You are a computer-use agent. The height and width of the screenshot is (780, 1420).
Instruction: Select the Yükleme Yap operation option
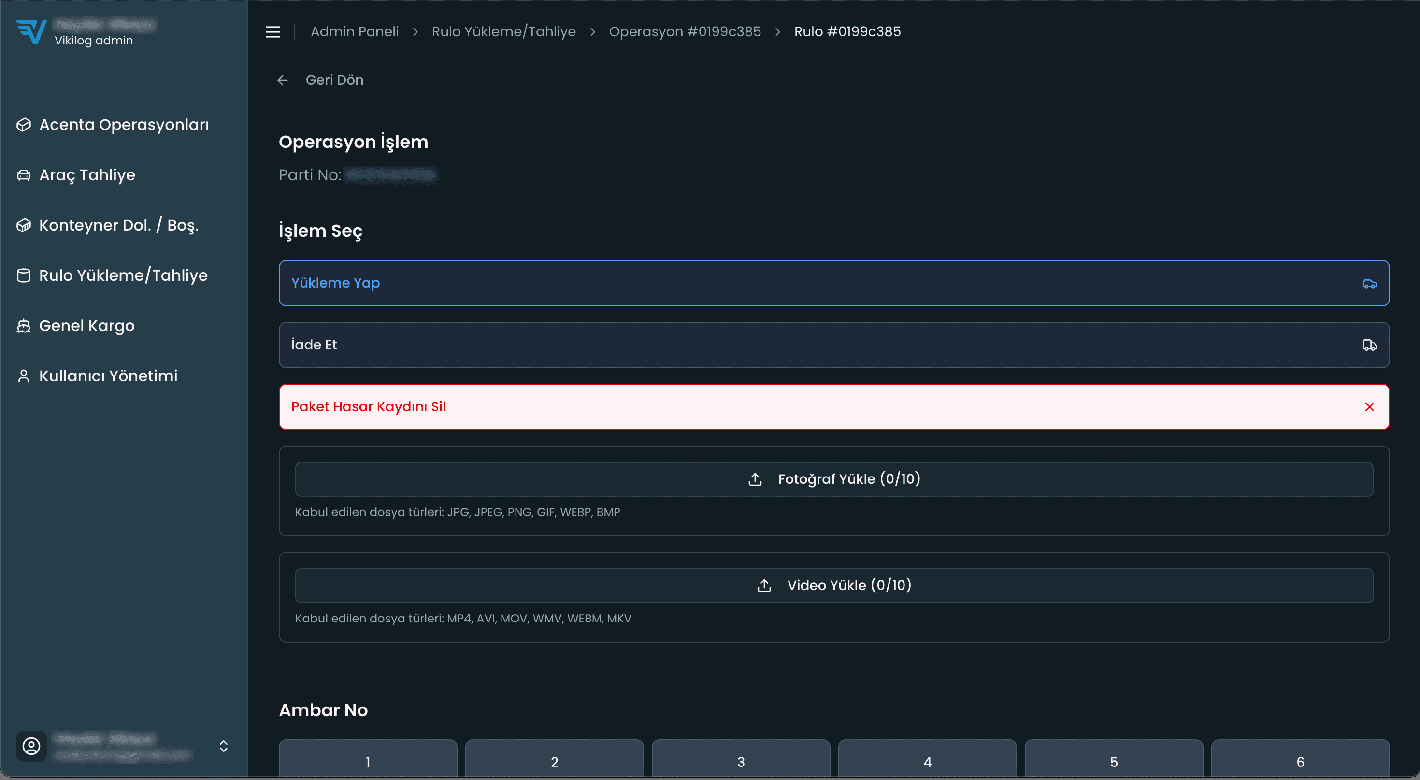833,283
